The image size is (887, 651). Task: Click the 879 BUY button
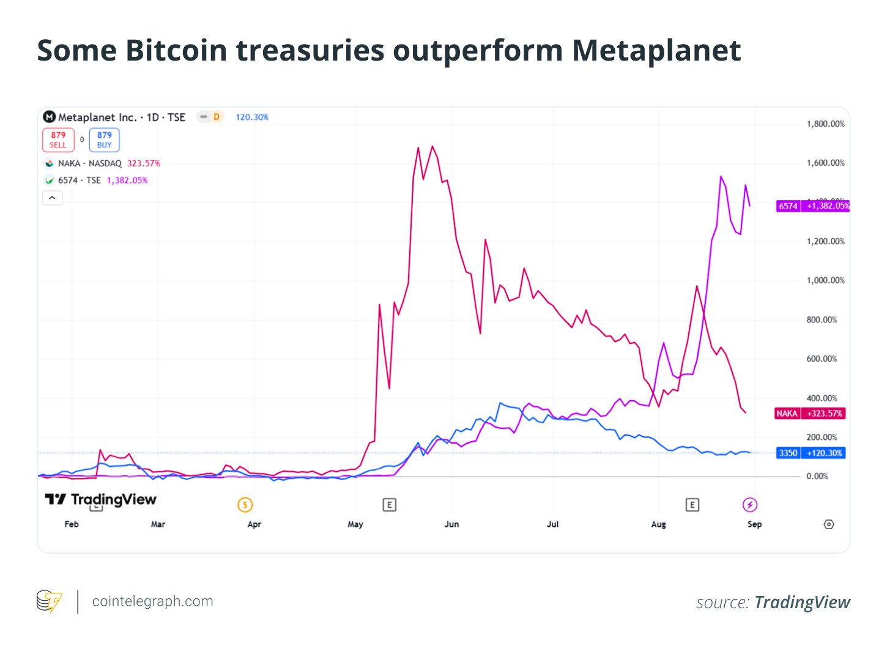click(x=104, y=139)
